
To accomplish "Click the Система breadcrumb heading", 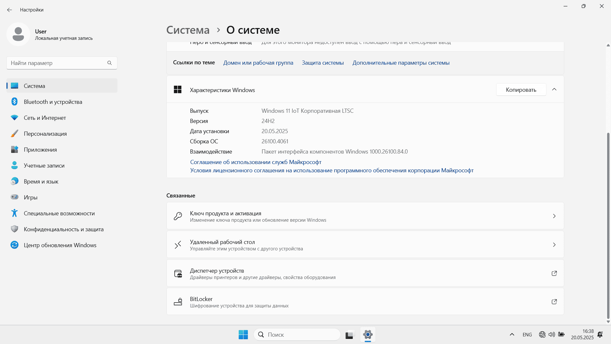I will click(188, 30).
